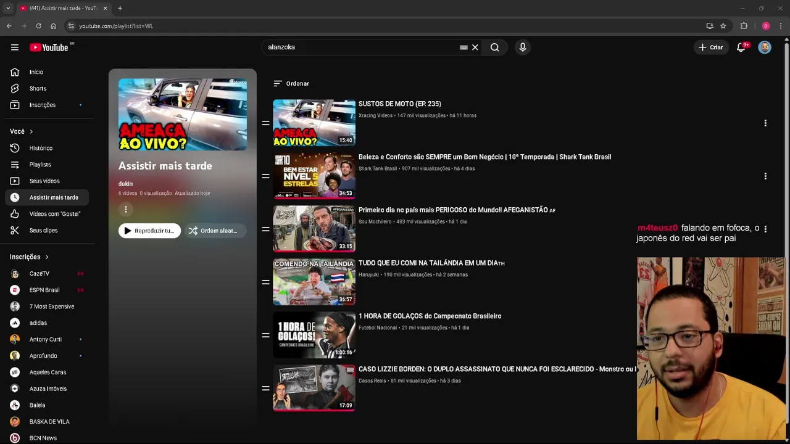Click drag handle of LIZZIE BORDEN row
This screenshot has height=444, width=790.
(265, 388)
